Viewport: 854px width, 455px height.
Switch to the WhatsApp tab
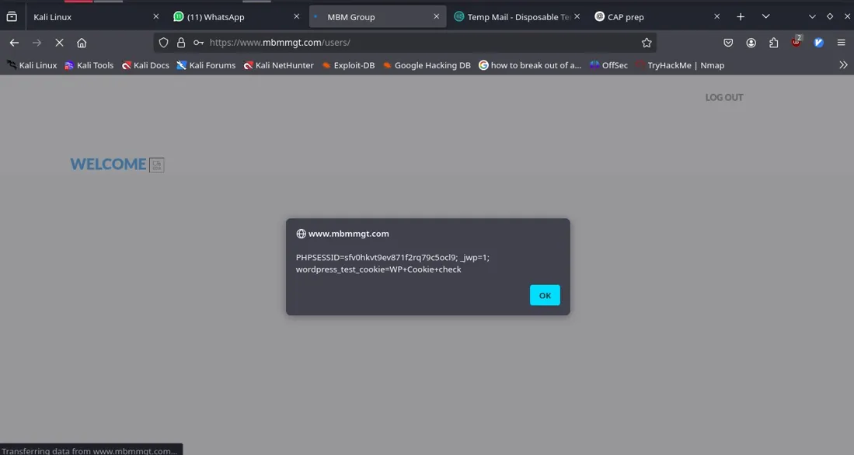click(x=225, y=17)
